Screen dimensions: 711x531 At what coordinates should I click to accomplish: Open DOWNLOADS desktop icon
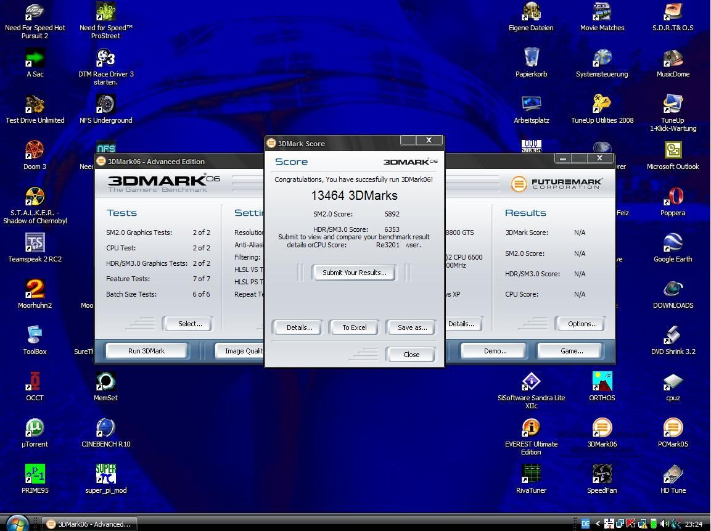click(x=673, y=295)
